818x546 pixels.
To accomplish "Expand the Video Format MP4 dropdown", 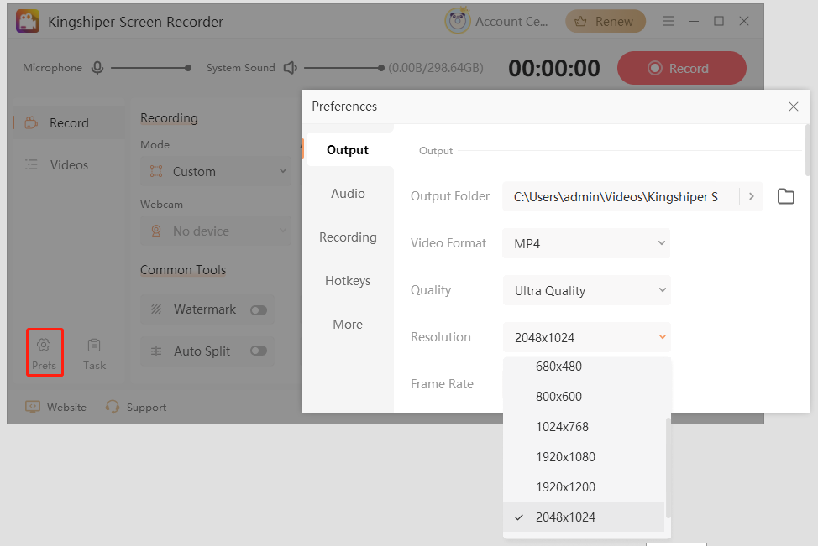I will pos(586,243).
